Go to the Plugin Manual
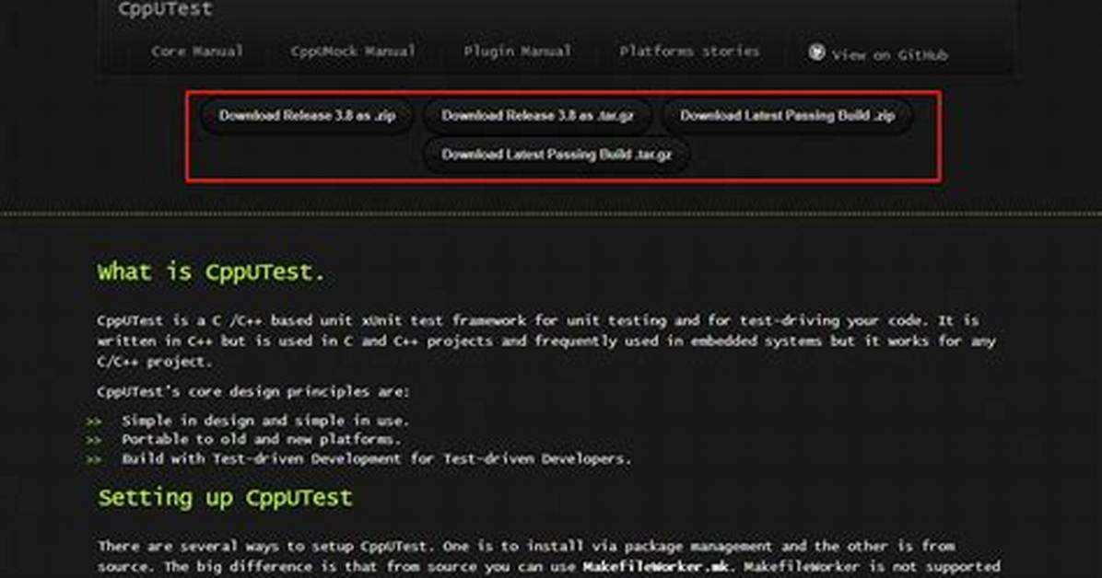Image resolution: width=1102 pixels, height=578 pixels. (517, 52)
